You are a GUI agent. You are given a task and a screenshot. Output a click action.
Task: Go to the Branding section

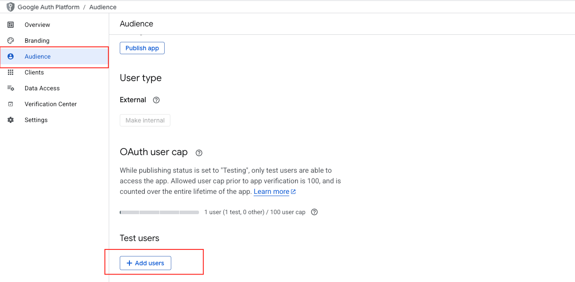37,41
